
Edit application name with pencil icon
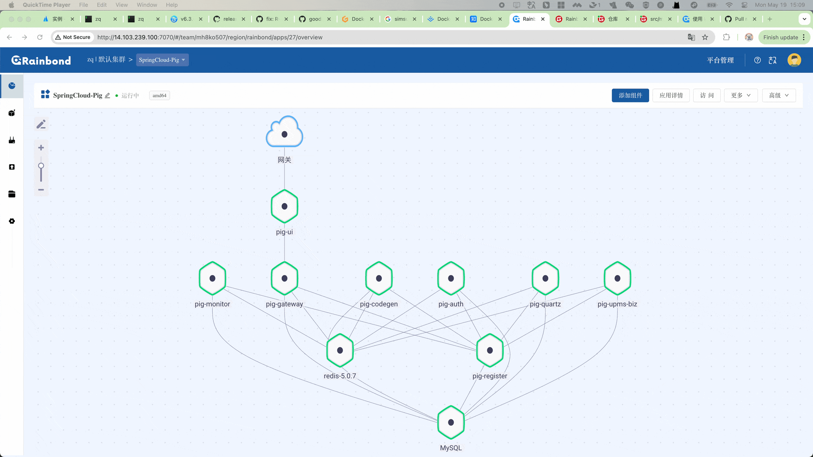[x=108, y=96]
